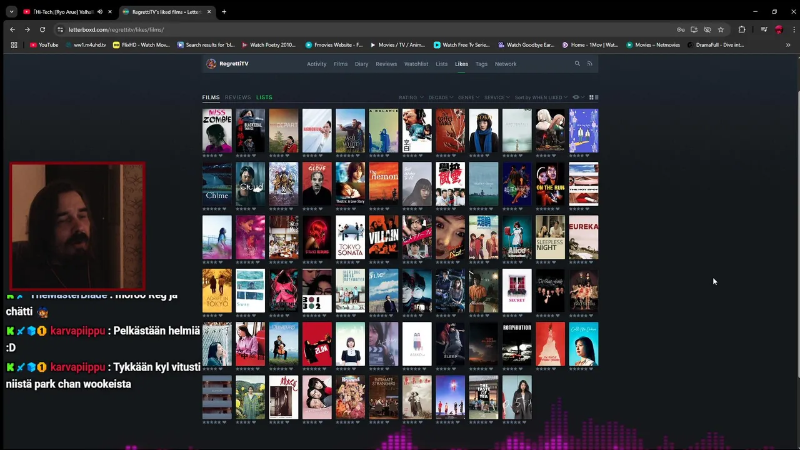Show more bookmarks with the chevron
This screenshot has width=800, height=450.
(x=788, y=45)
